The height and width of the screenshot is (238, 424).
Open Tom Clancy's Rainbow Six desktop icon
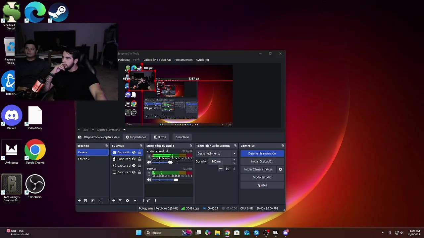pos(12,188)
